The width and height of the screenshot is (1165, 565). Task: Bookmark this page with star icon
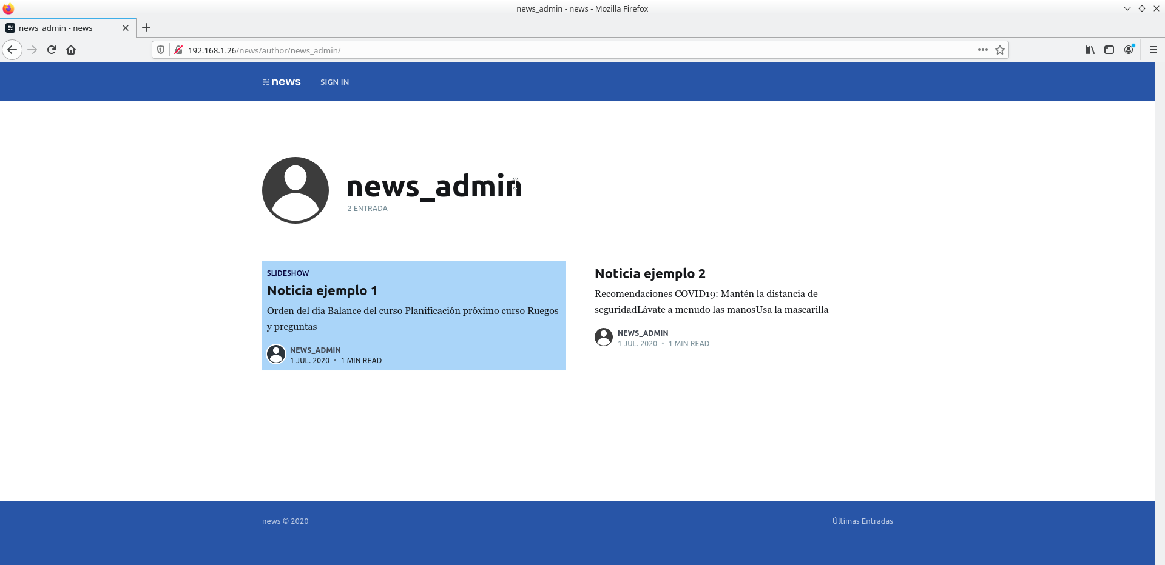click(1000, 50)
